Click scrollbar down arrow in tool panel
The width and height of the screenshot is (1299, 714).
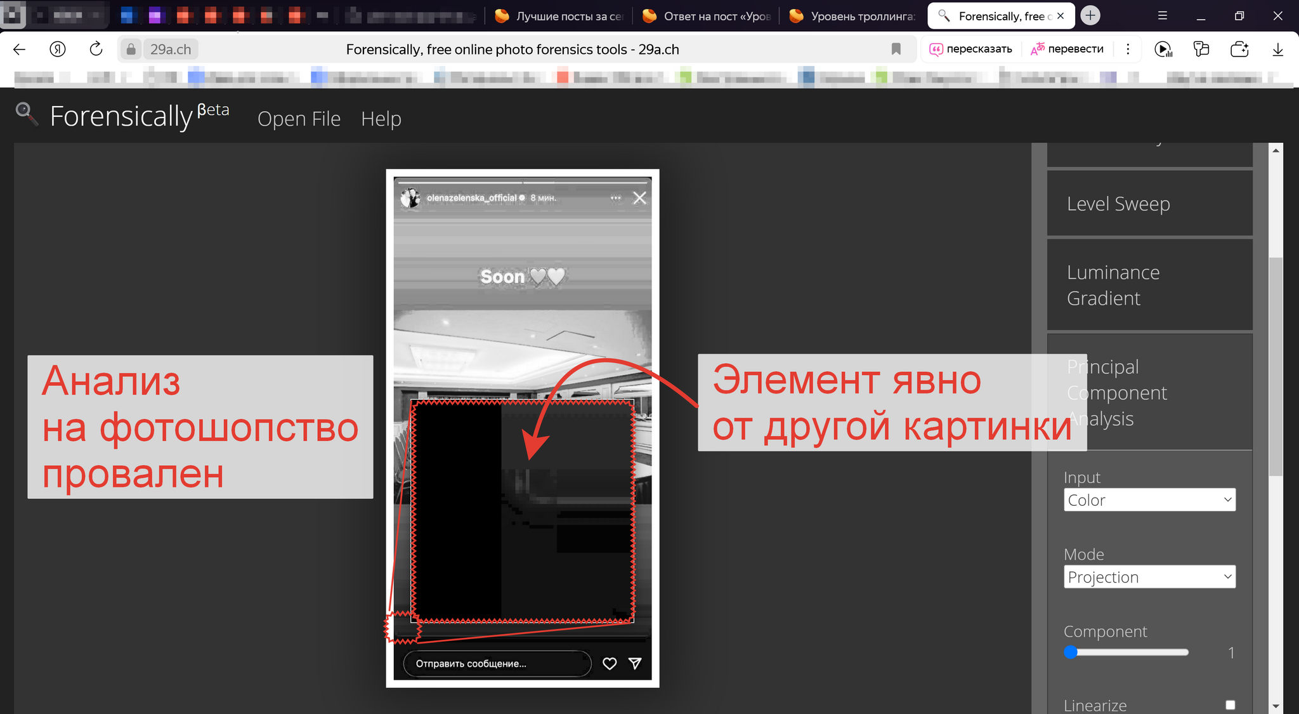point(1276,706)
